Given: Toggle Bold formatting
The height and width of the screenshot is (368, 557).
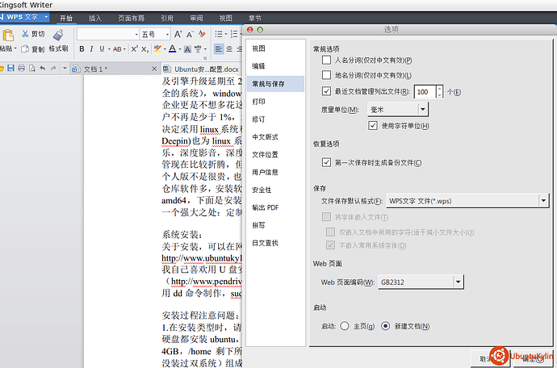Looking at the screenshot, I should [82, 49].
